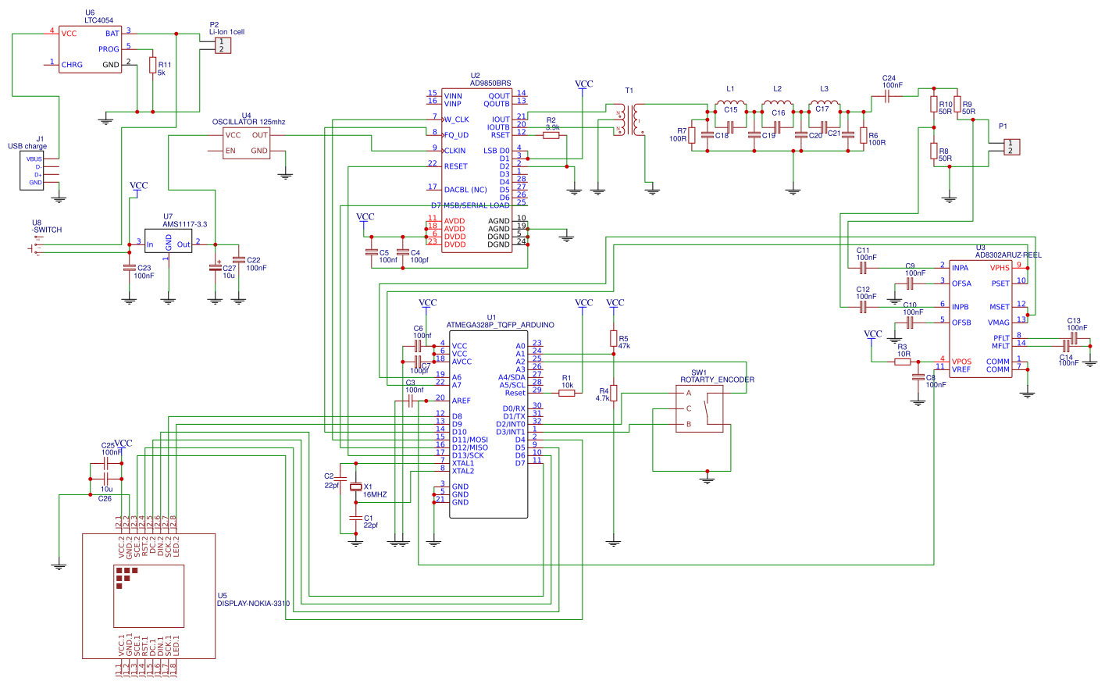1105x688 pixels.
Task: Select the U4 oscillator 125mhz component
Action: pyautogui.click(x=247, y=143)
